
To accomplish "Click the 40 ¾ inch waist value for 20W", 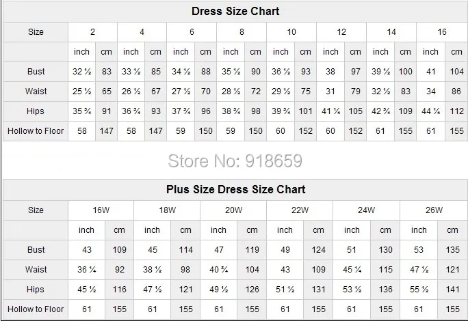I will coord(218,270).
